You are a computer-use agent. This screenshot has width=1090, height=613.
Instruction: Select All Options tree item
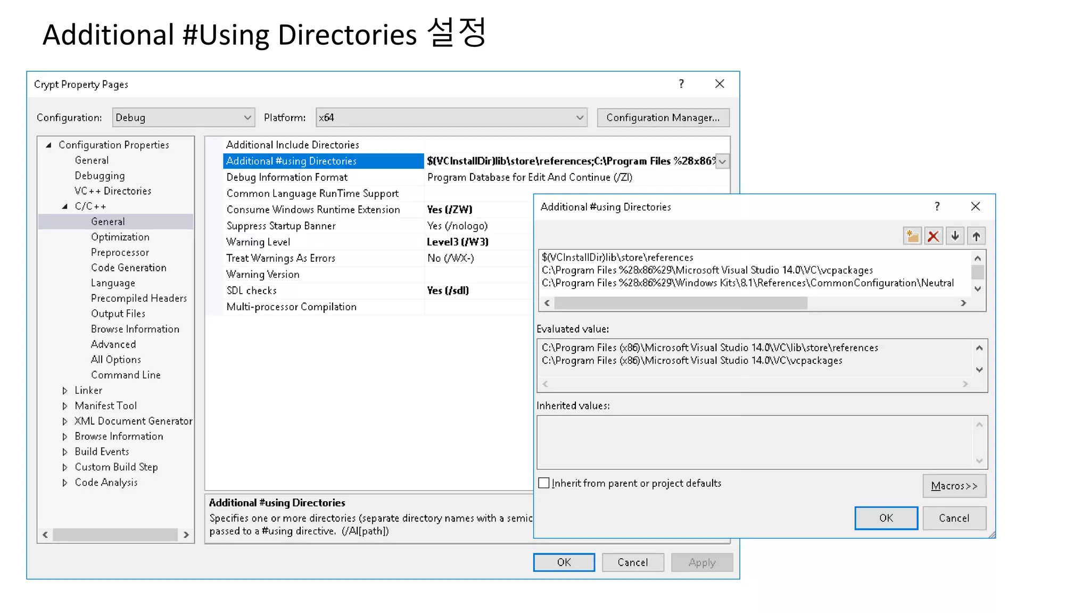(116, 360)
